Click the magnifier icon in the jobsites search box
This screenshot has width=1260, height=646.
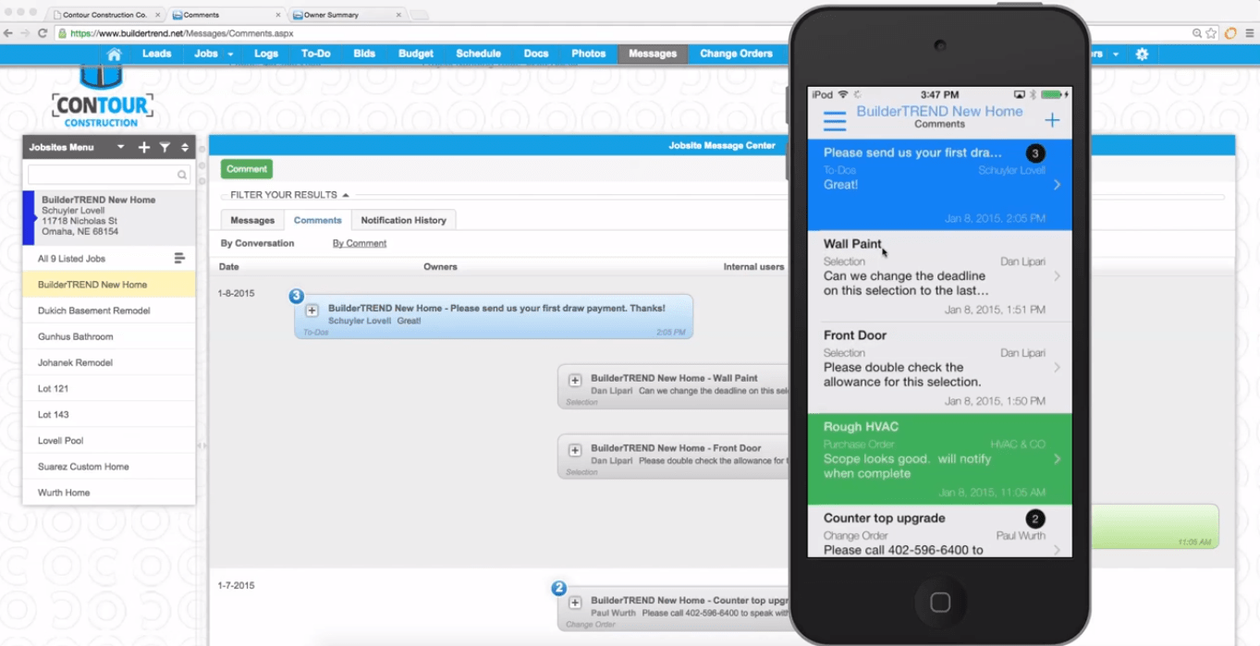[184, 174]
